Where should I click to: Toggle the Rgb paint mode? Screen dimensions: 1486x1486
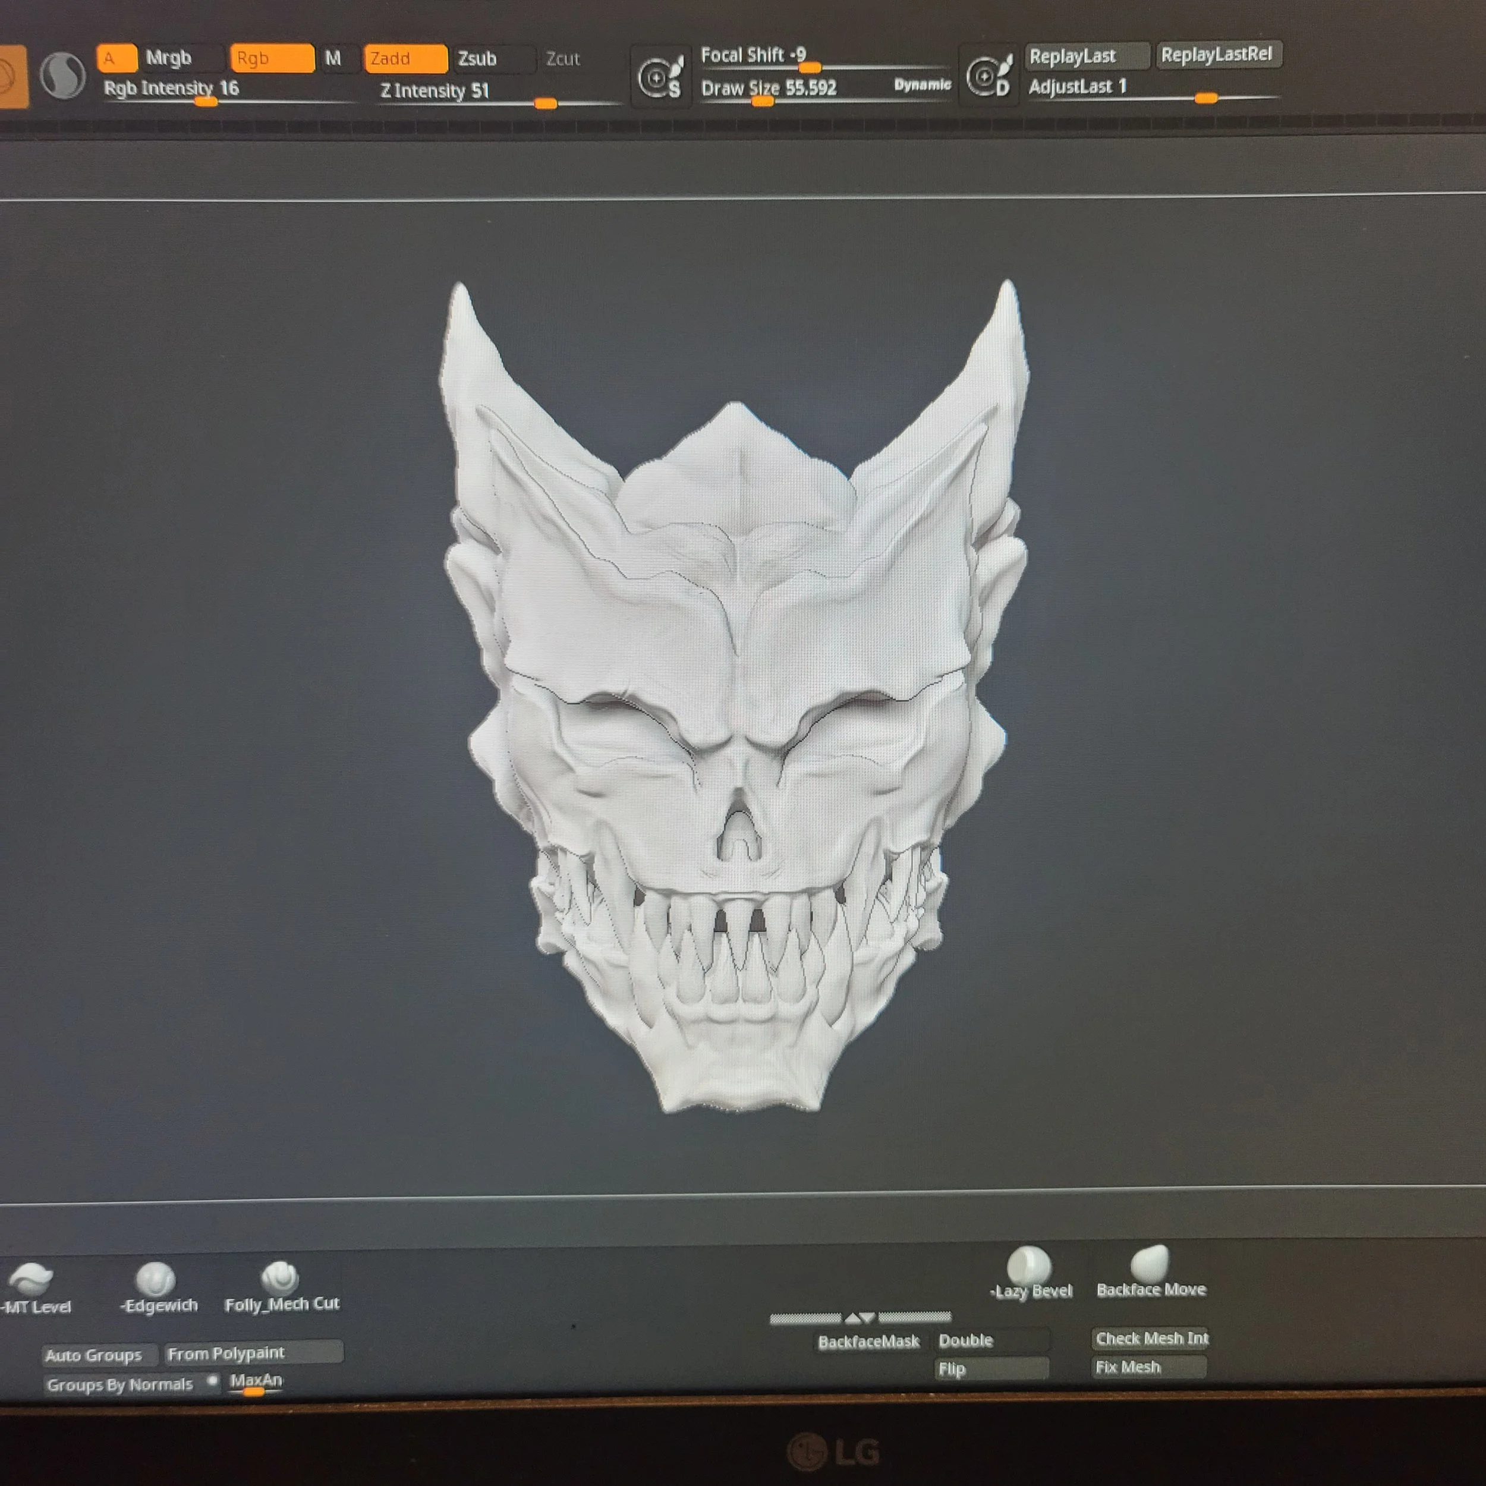coord(272,58)
